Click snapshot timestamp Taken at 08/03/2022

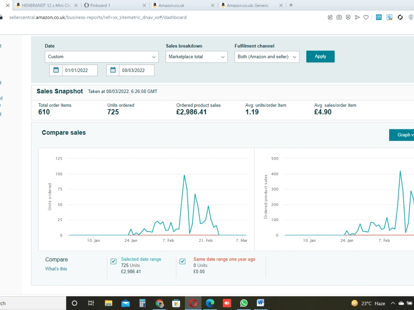123,91
